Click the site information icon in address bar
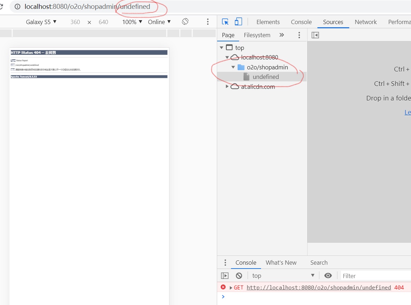 [x=17, y=7]
